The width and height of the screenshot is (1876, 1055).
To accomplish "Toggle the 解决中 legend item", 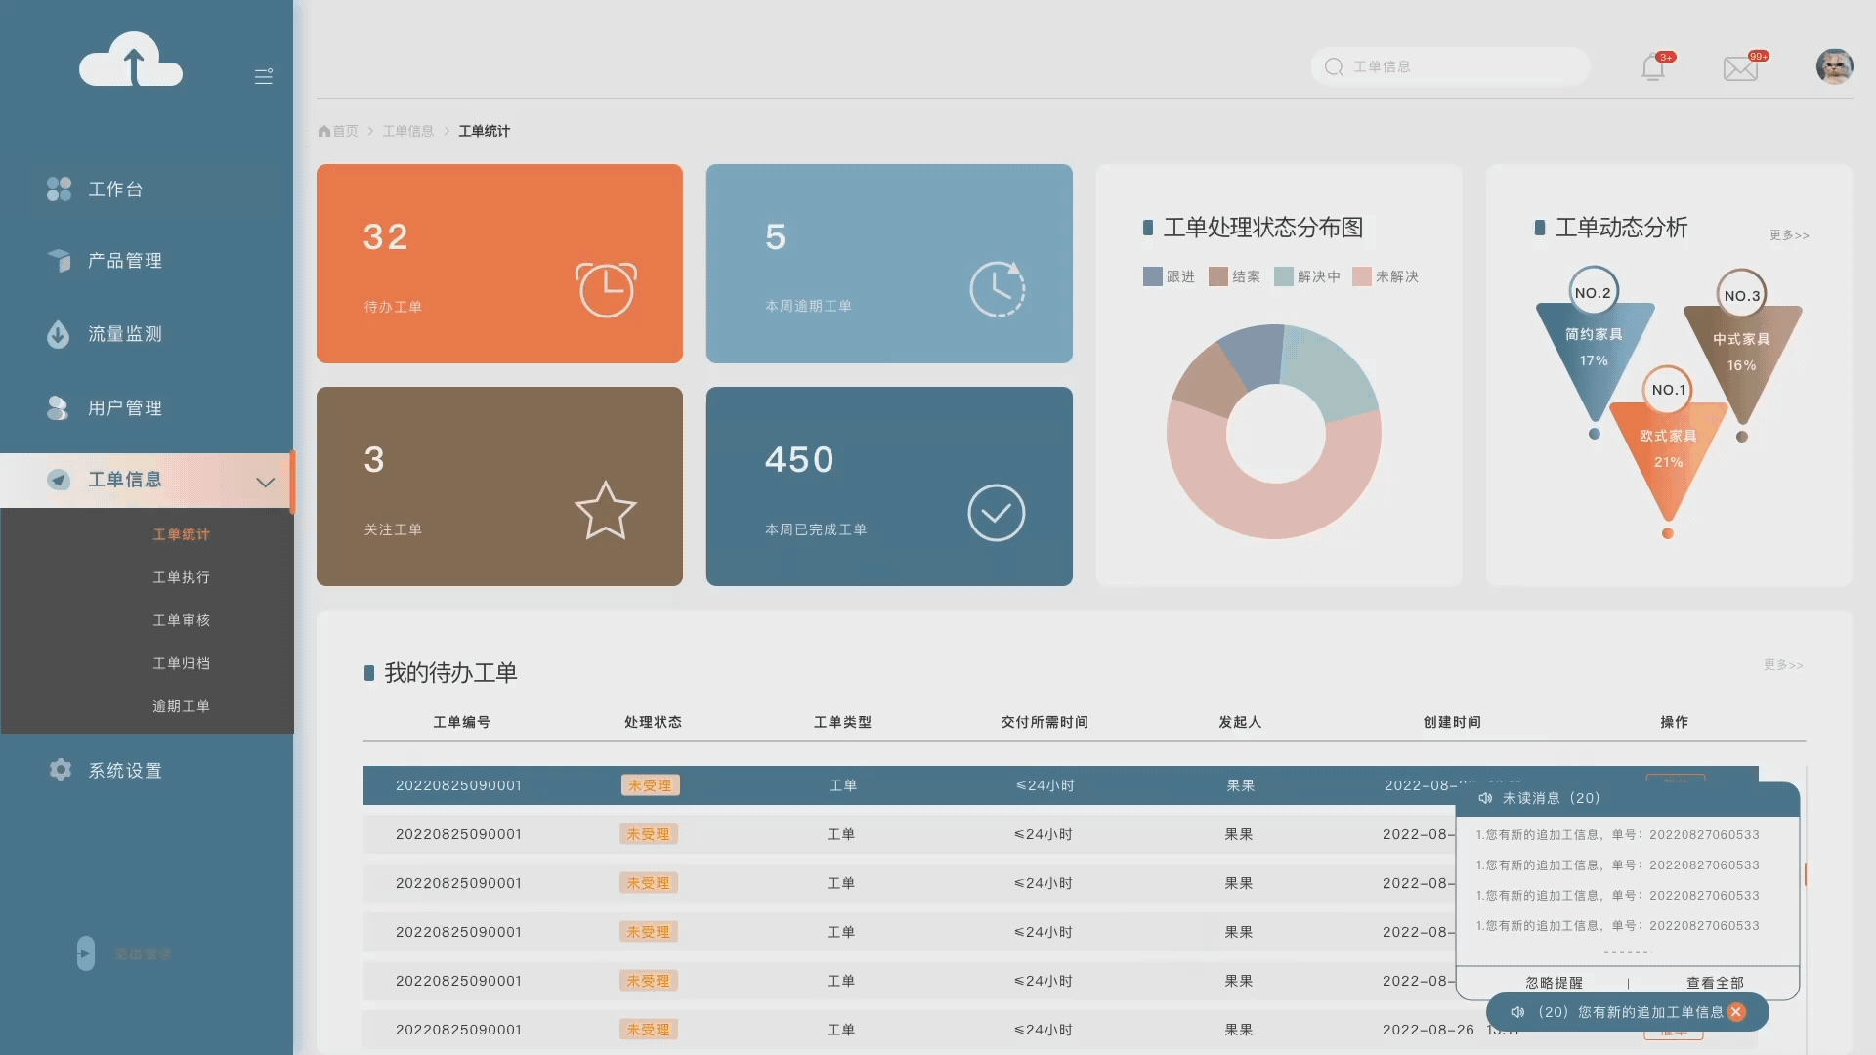I will pos(1306,276).
